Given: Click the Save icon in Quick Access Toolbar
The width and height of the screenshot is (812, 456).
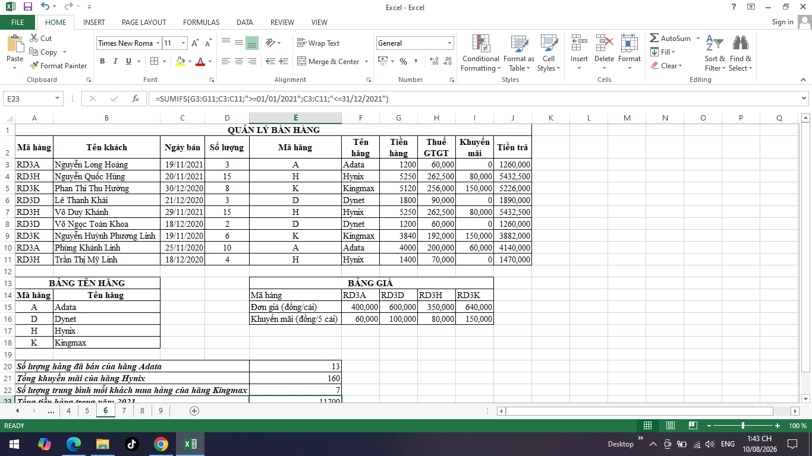Looking at the screenshot, I should pos(28,7).
